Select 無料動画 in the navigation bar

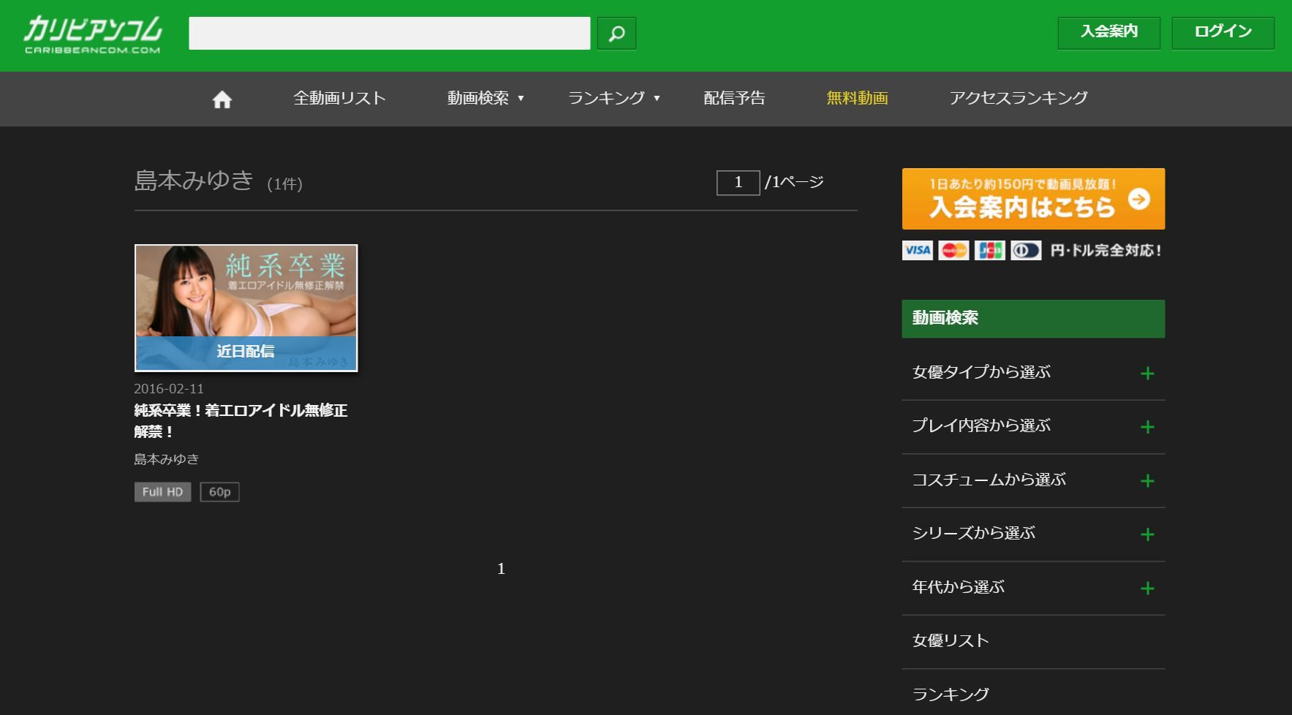pos(857,99)
